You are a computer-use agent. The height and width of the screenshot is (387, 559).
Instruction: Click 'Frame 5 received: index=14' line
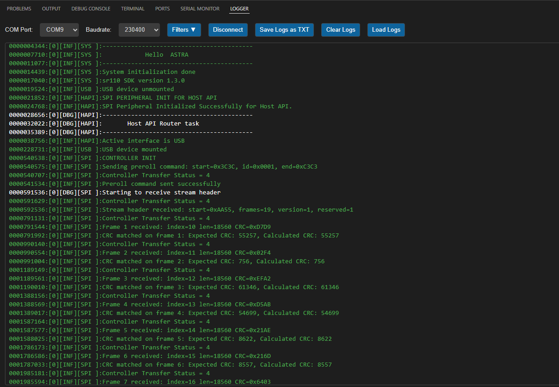tap(140, 330)
